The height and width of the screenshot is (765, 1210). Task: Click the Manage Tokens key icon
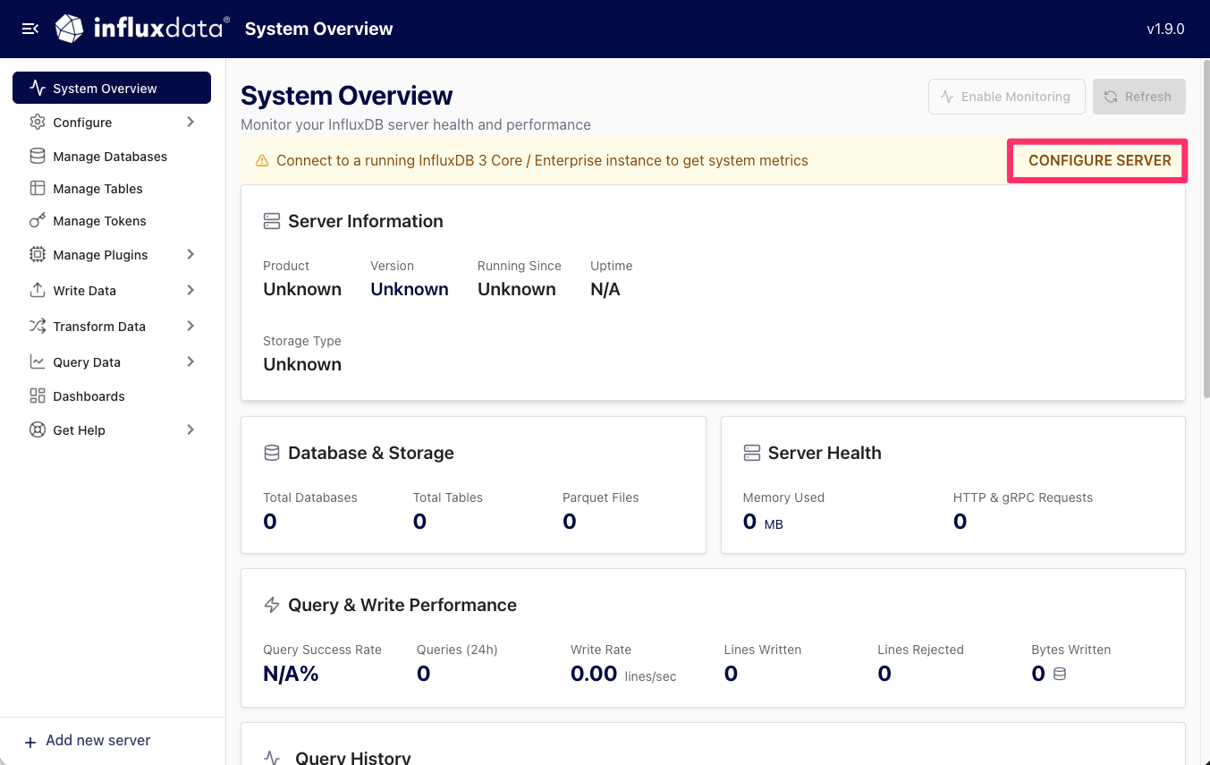coord(38,221)
